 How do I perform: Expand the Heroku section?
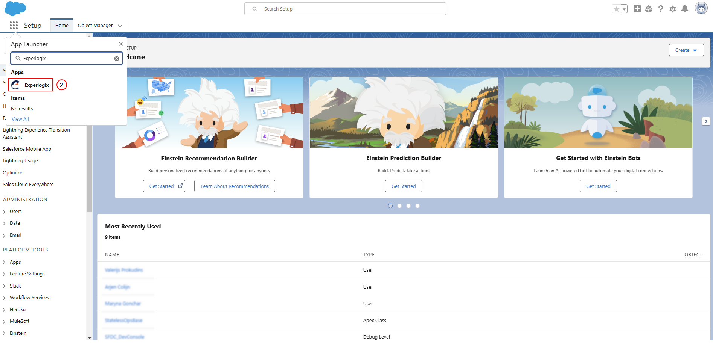click(x=4, y=310)
